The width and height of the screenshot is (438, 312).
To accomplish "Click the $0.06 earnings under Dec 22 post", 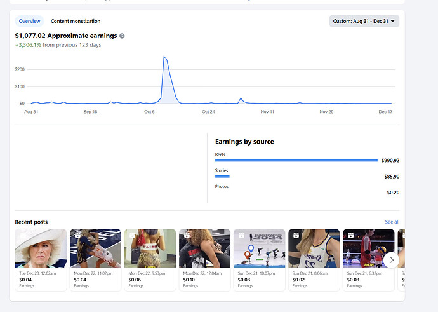I will (135, 279).
